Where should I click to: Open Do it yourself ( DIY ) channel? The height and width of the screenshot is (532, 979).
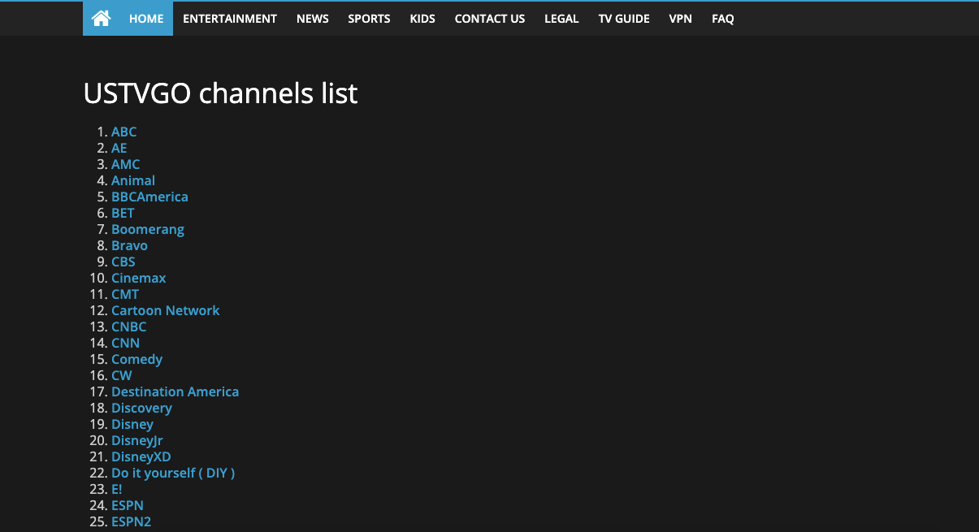click(173, 473)
